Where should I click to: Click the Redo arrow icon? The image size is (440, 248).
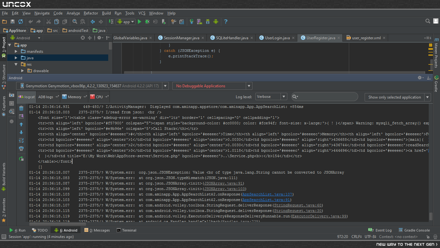coord(39,22)
